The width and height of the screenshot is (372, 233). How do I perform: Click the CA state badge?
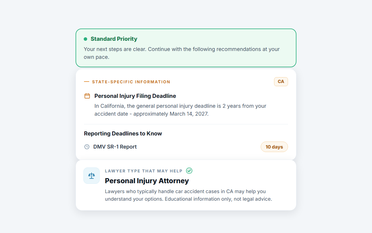pyautogui.click(x=281, y=82)
